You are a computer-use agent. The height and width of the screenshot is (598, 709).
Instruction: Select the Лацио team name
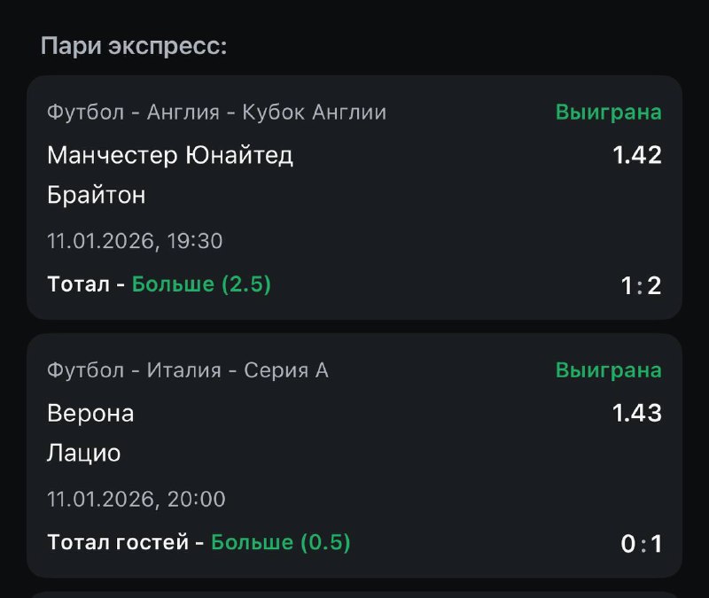tap(84, 454)
